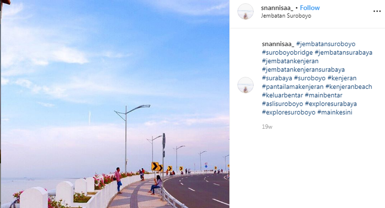
Task: Open the snannisaa_ username in the caption
Action: [278, 44]
